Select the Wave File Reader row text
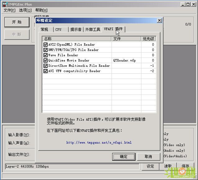Viewport: 198px width, 180px height. point(63,55)
